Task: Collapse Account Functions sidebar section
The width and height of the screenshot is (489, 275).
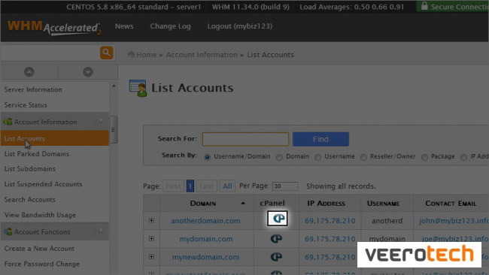Action: [x=101, y=231]
